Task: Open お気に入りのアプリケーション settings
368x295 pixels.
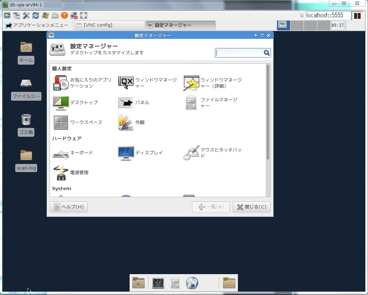Action: [61, 83]
